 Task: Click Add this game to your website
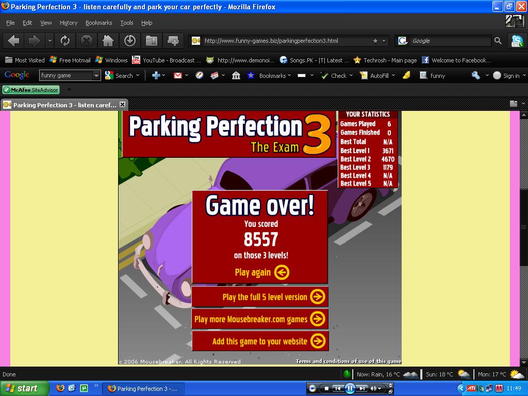click(x=260, y=341)
